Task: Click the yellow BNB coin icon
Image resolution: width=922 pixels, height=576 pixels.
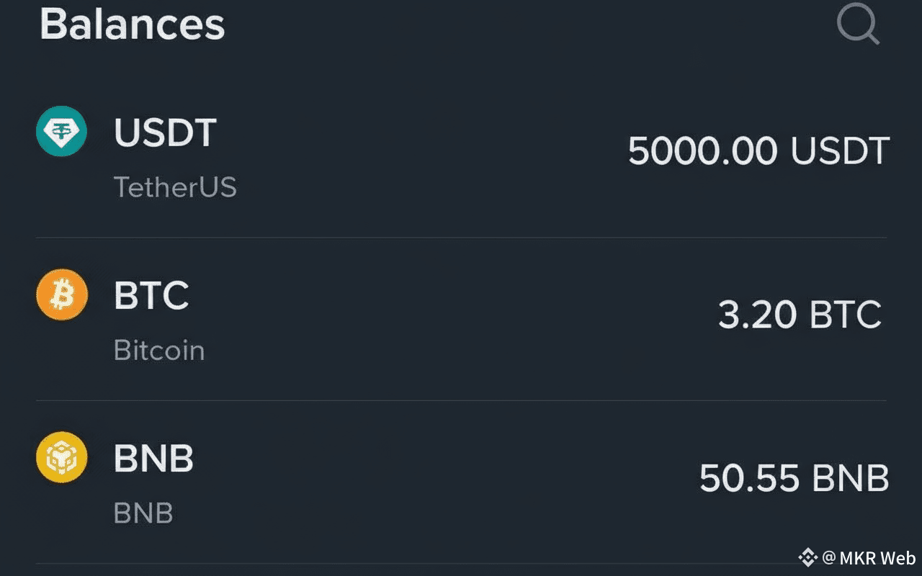Action: pyautogui.click(x=61, y=457)
